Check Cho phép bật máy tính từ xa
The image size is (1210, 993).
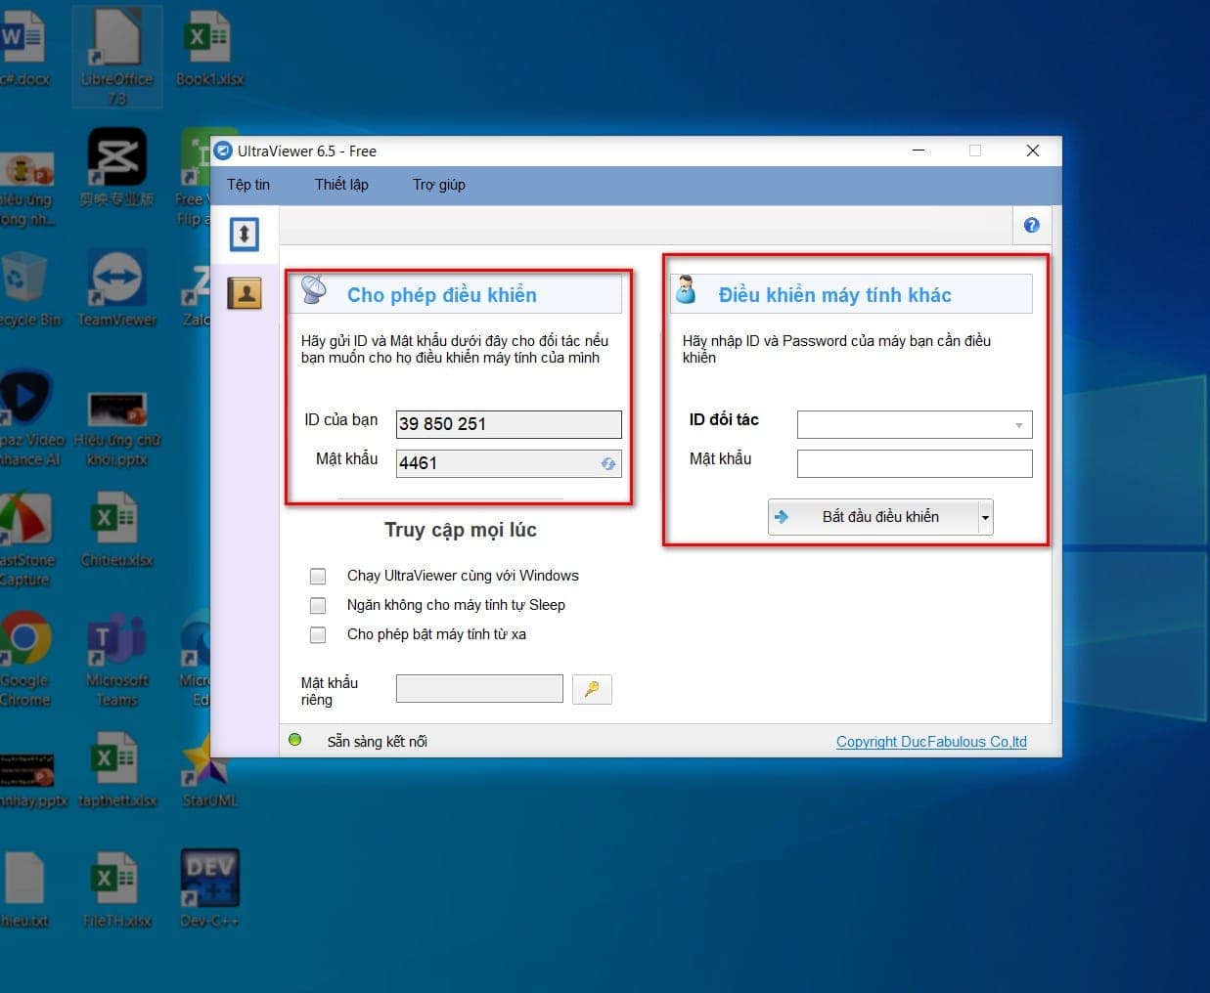pos(318,634)
